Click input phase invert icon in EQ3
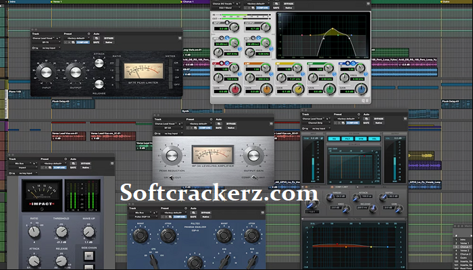 point(227,22)
